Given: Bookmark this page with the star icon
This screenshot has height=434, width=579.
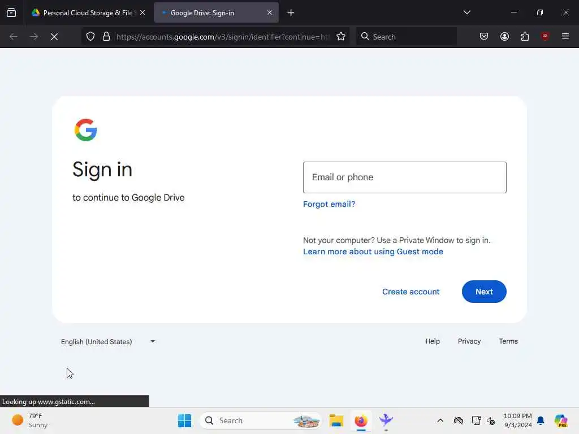Looking at the screenshot, I should click(x=341, y=37).
